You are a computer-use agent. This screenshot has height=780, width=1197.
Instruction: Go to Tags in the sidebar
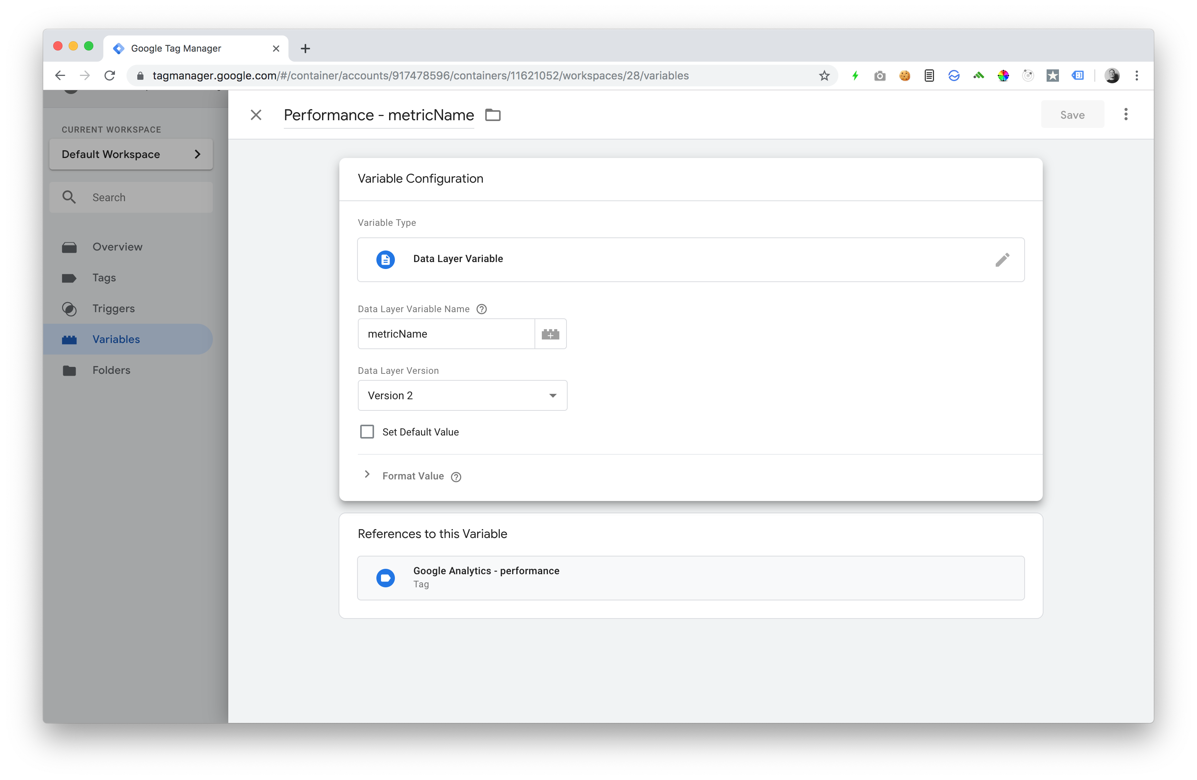[x=104, y=278]
